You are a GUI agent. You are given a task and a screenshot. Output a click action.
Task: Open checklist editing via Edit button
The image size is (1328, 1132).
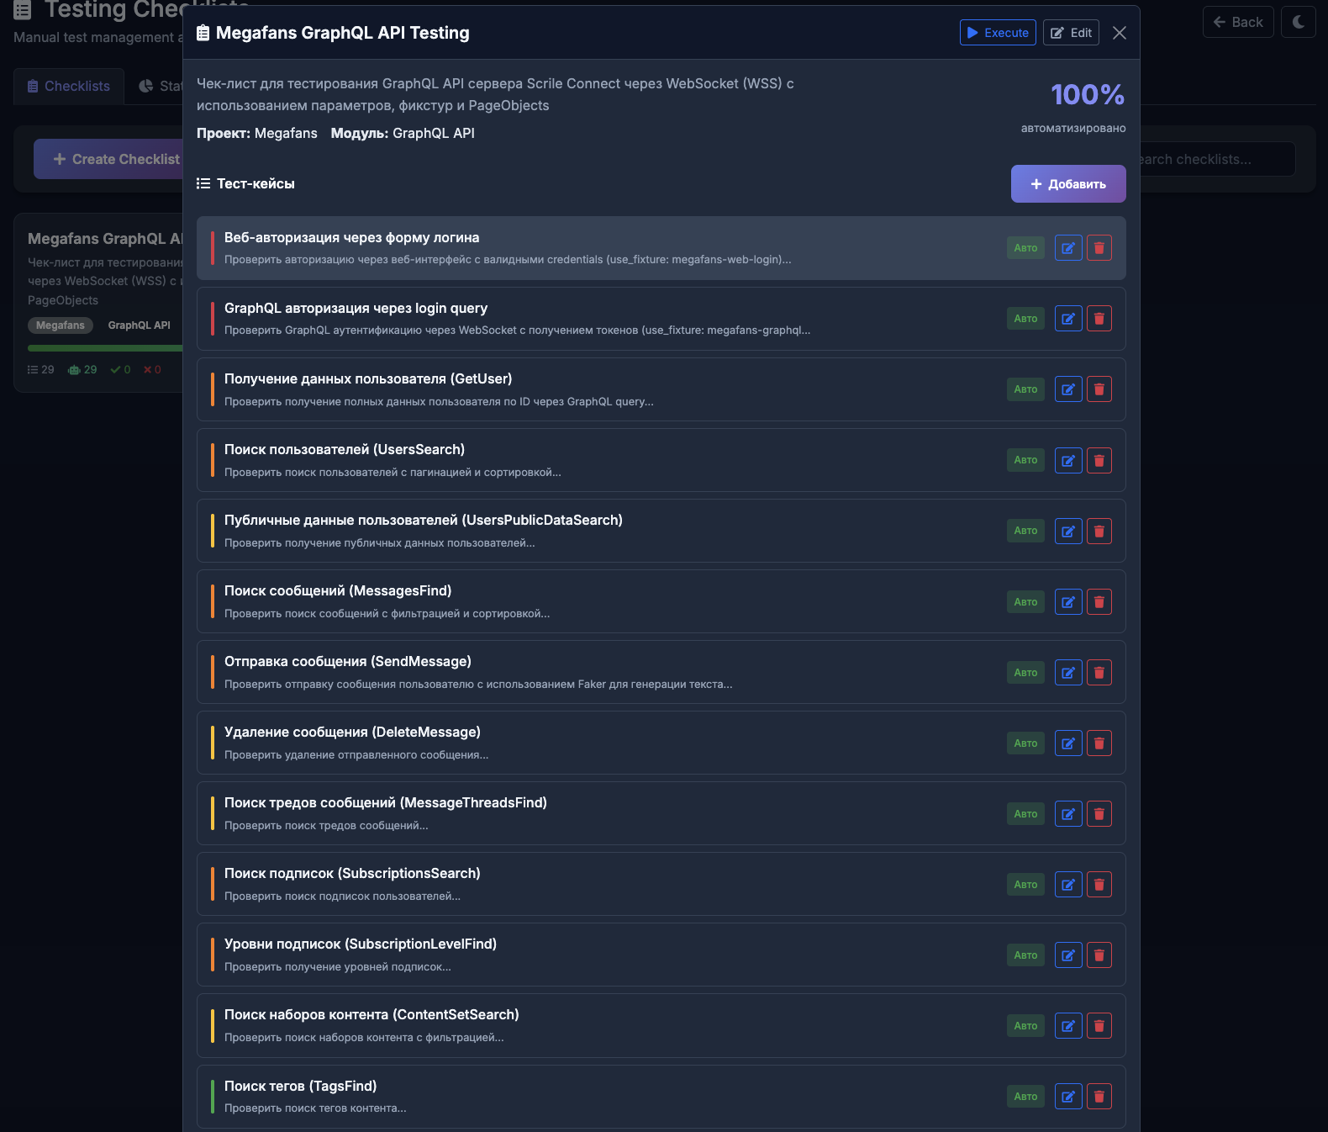point(1071,33)
